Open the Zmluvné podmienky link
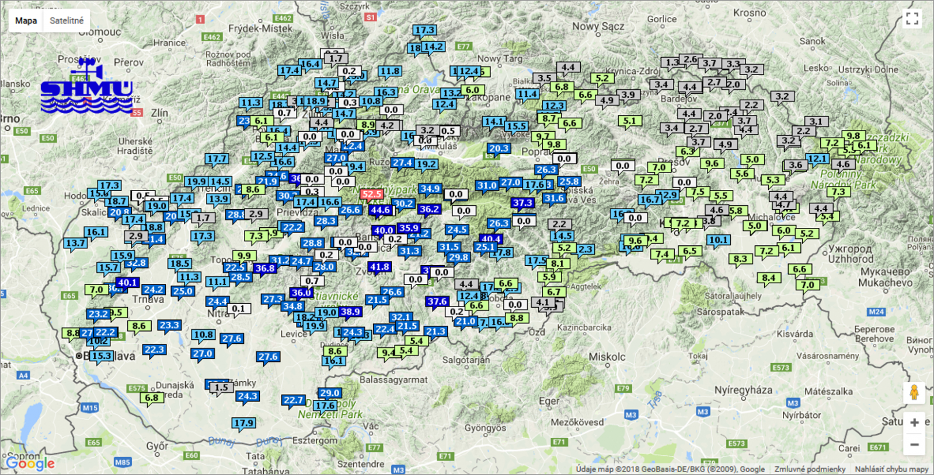The image size is (934, 475). click(810, 469)
